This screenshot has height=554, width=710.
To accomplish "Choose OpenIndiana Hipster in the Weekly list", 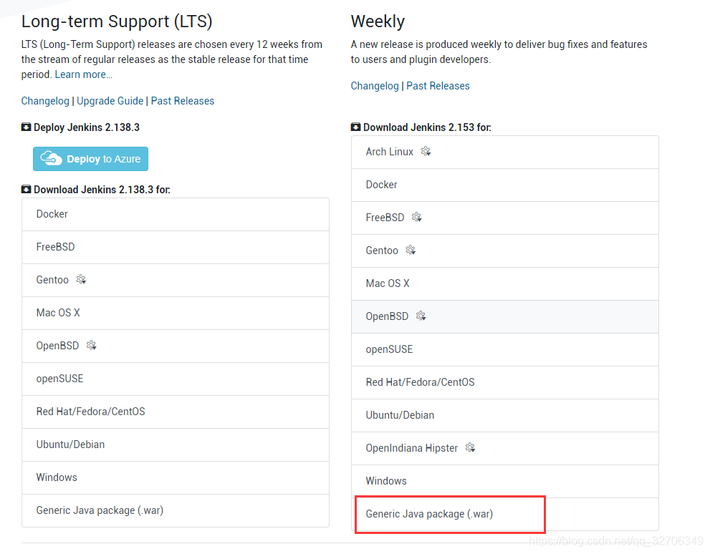I will (x=505, y=449).
